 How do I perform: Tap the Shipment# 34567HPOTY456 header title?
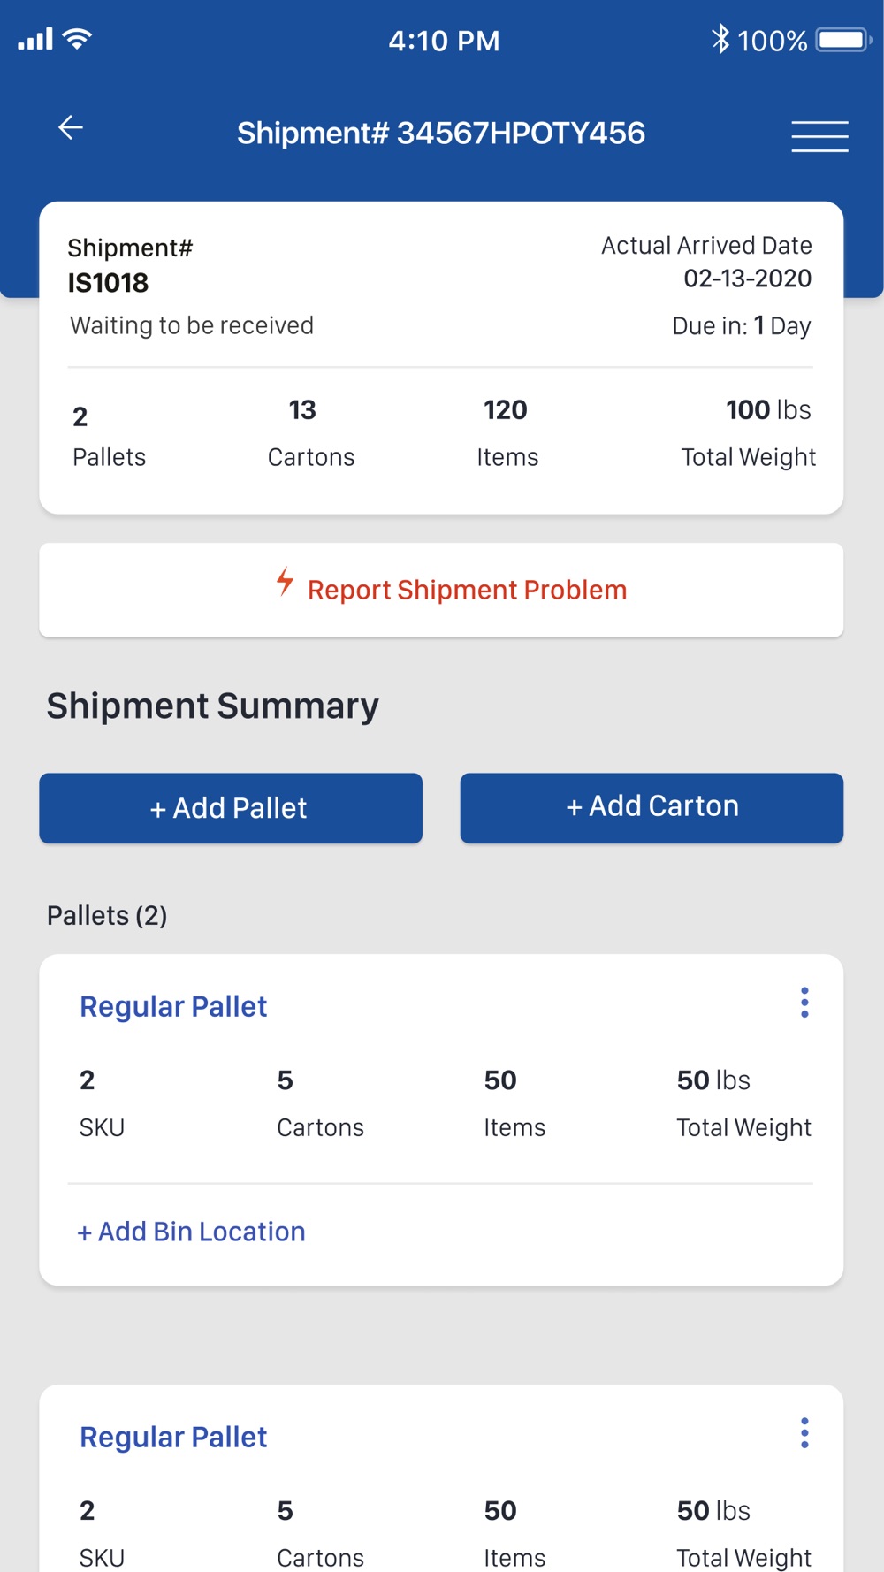pyautogui.click(x=441, y=133)
